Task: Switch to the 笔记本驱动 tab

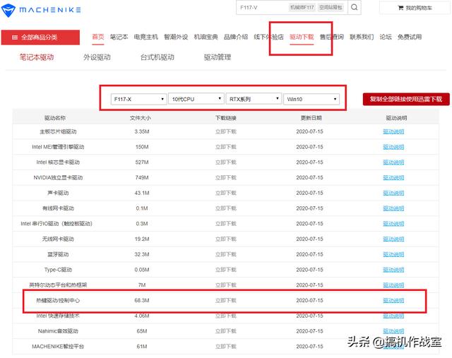Action: click(x=37, y=57)
